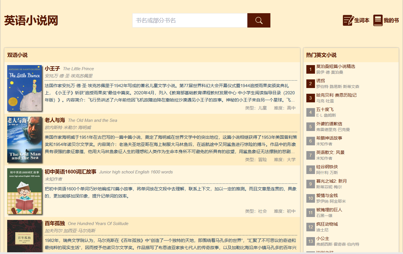Open the 老人与海 title link
The image size is (403, 254).
(x=55, y=120)
